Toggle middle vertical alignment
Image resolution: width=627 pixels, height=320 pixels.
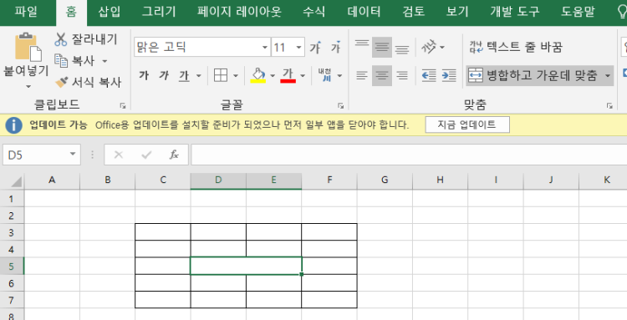tap(382, 47)
